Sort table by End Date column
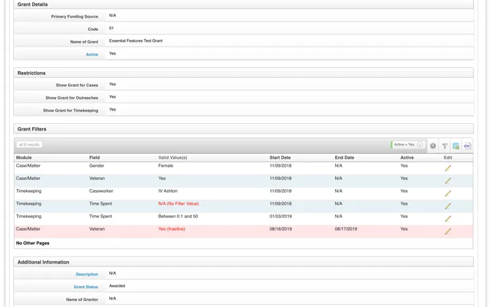This screenshot has width=491, height=307. [344, 158]
